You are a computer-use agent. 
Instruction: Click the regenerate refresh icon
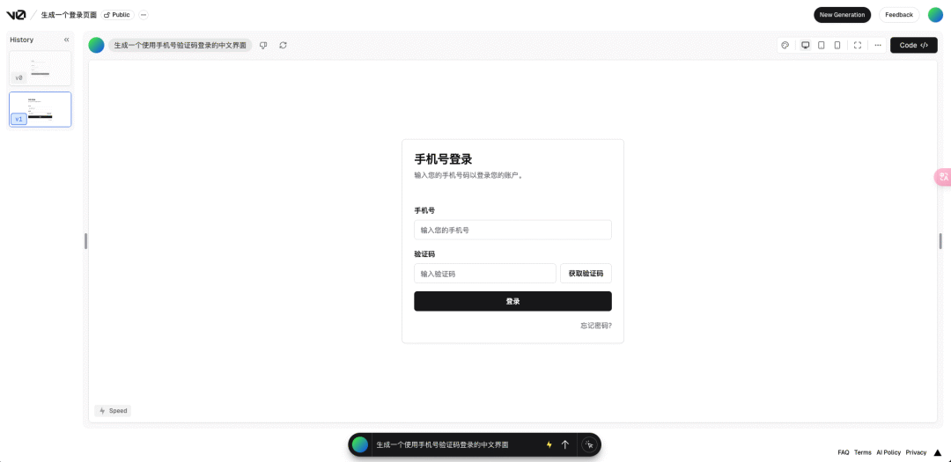284,46
